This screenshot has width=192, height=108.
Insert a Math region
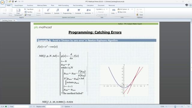click(4, 12)
